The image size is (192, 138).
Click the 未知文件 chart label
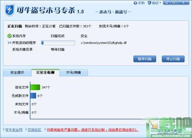pos(22,104)
